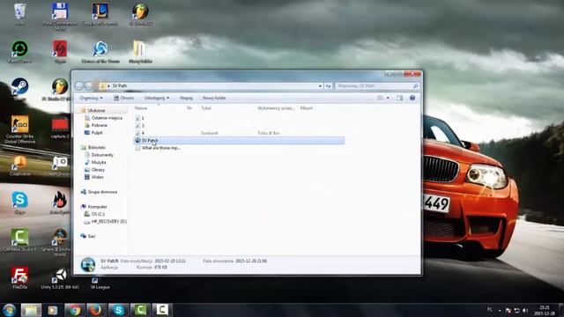Select the SV Patch application file
The height and width of the screenshot is (317, 564).
point(239,141)
